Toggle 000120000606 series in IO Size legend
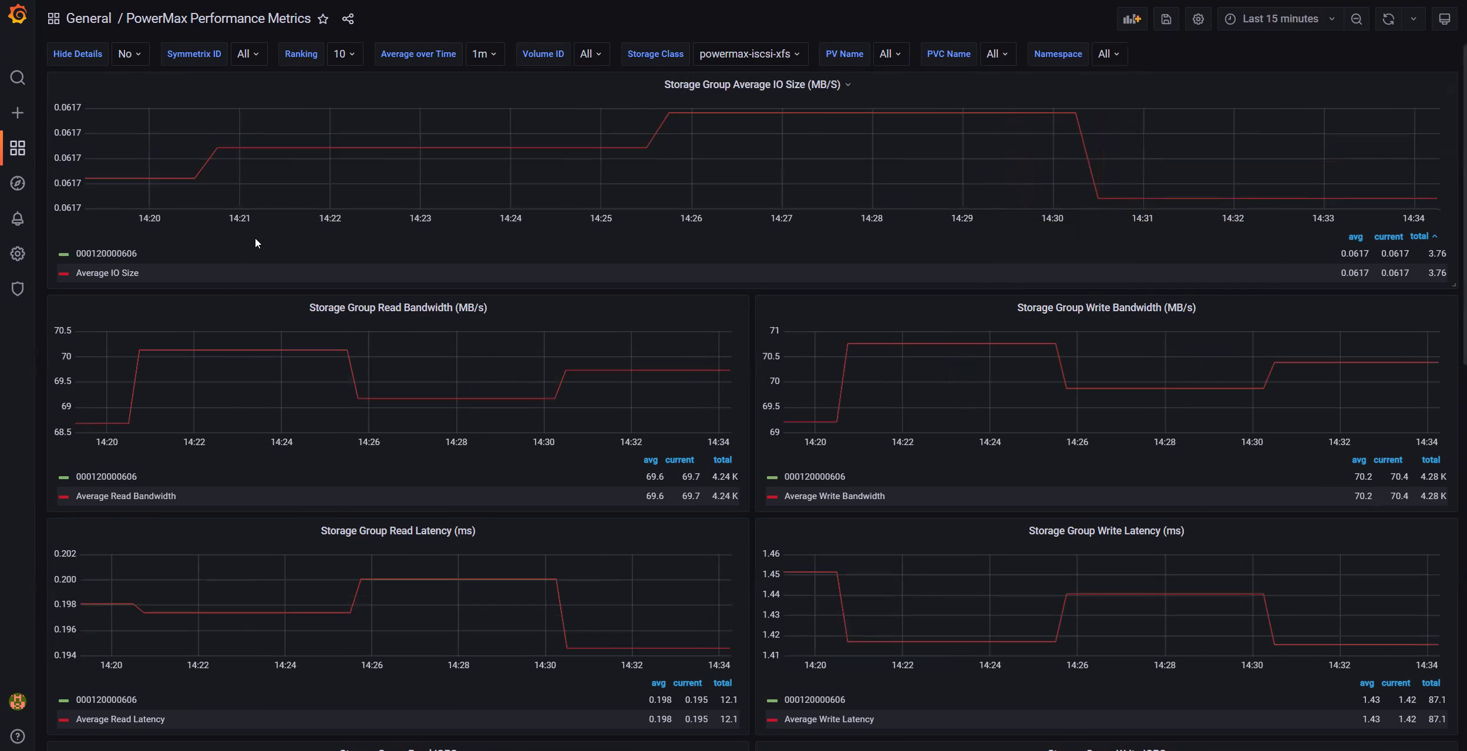Image resolution: width=1467 pixels, height=751 pixels. tap(106, 254)
